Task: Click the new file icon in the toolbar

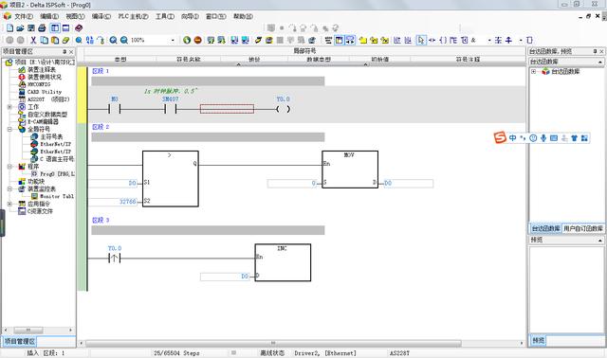Action: (x=10, y=27)
